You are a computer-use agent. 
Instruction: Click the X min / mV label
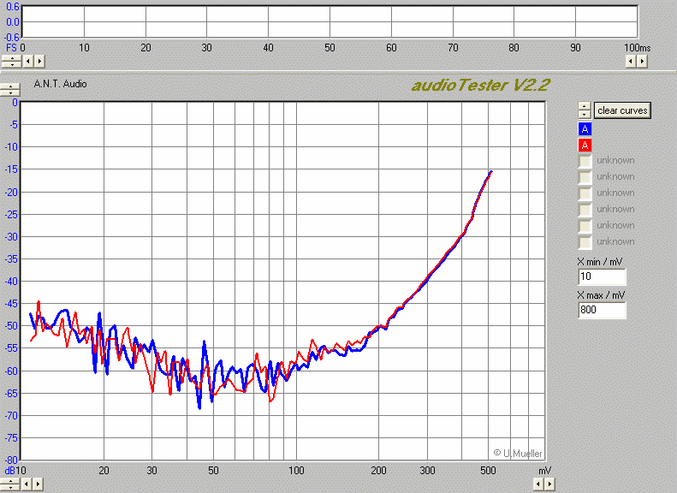pyautogui.click(x=600, y=262)
